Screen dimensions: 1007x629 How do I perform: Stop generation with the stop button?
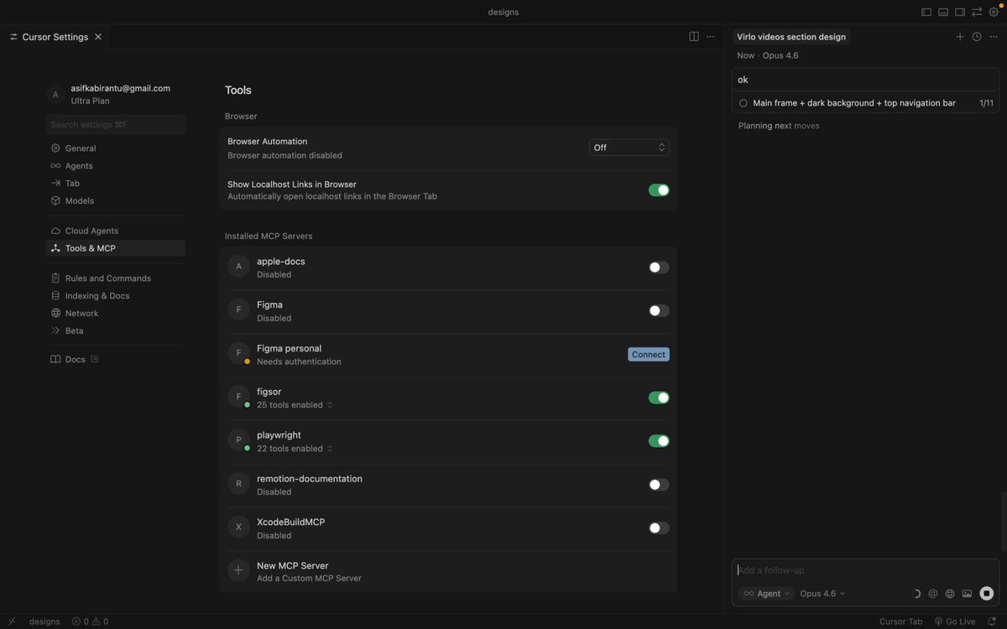click(x=987, y=594)
